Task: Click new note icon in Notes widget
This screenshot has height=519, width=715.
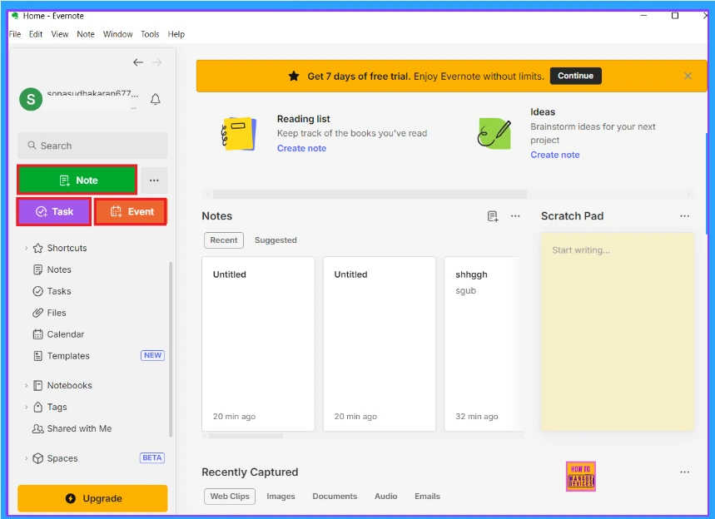Action: click(x=493, y=216)
